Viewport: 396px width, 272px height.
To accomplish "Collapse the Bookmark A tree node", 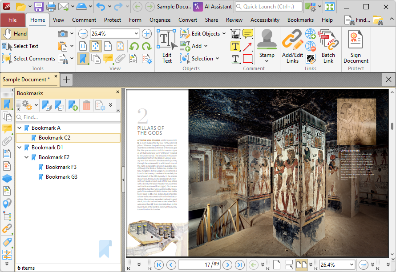I will 20,128.
